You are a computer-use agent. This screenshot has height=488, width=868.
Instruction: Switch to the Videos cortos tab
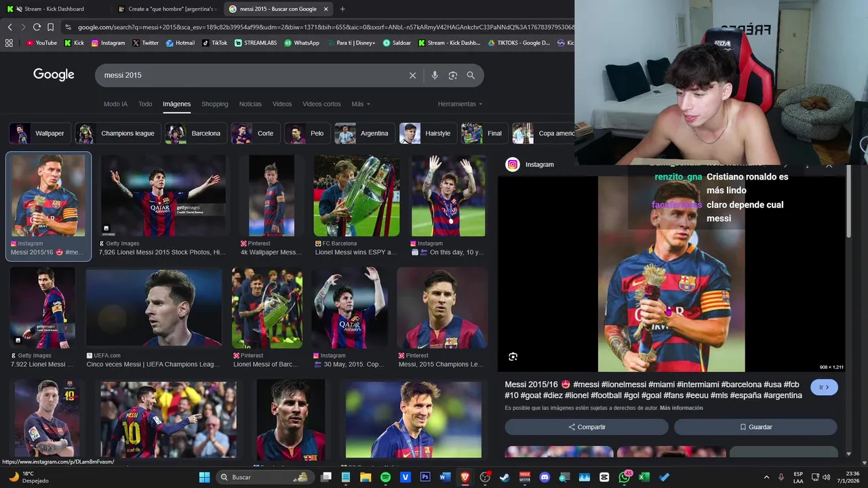tap(321, 104)
